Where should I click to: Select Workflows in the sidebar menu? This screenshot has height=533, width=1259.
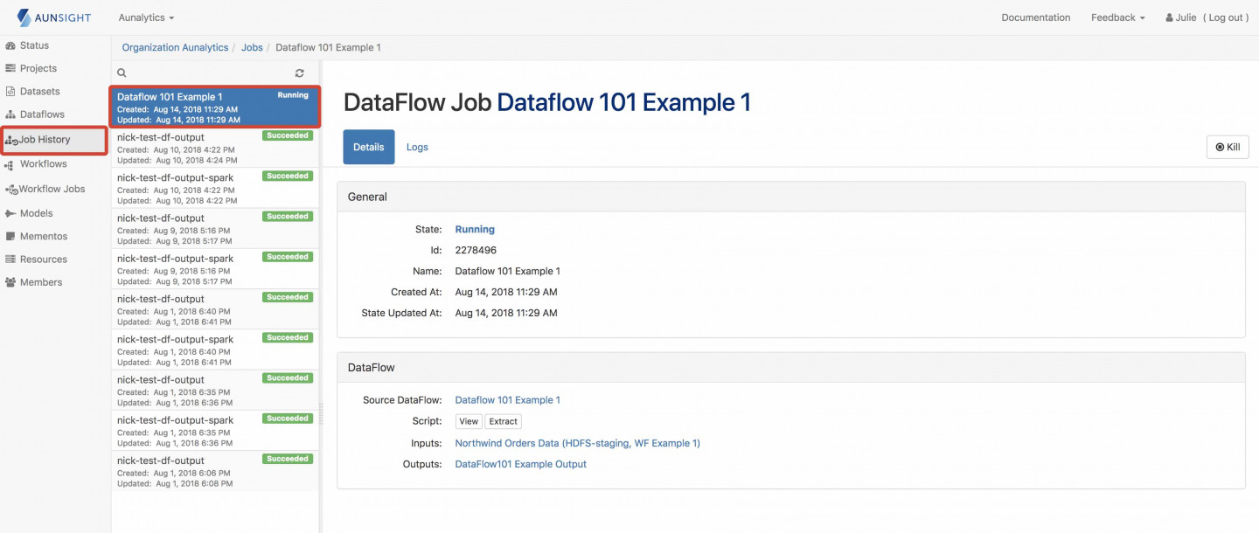[43, 164]
